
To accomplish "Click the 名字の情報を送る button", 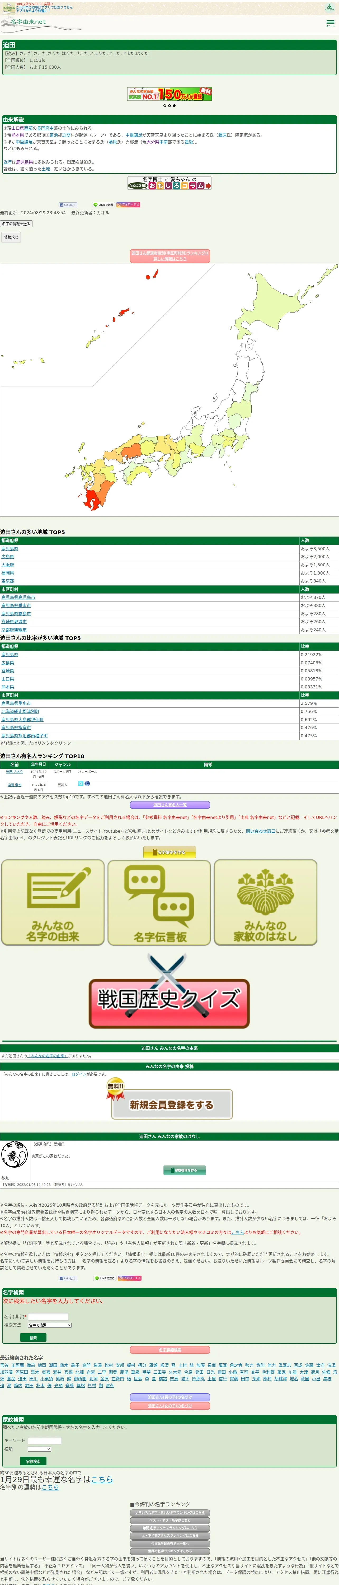I will pos(16,224).
